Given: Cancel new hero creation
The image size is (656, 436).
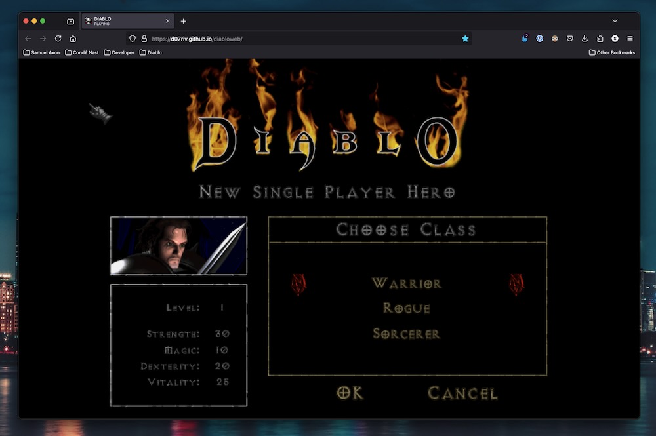Looking at the screenshot, I should [x=462, y=392].
